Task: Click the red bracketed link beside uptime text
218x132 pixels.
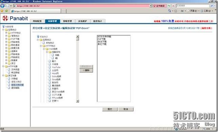Action: (206, 28)
